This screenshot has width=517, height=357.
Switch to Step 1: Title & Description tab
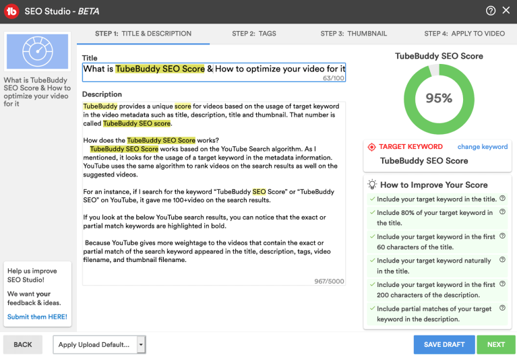click(x=143, y=34)
